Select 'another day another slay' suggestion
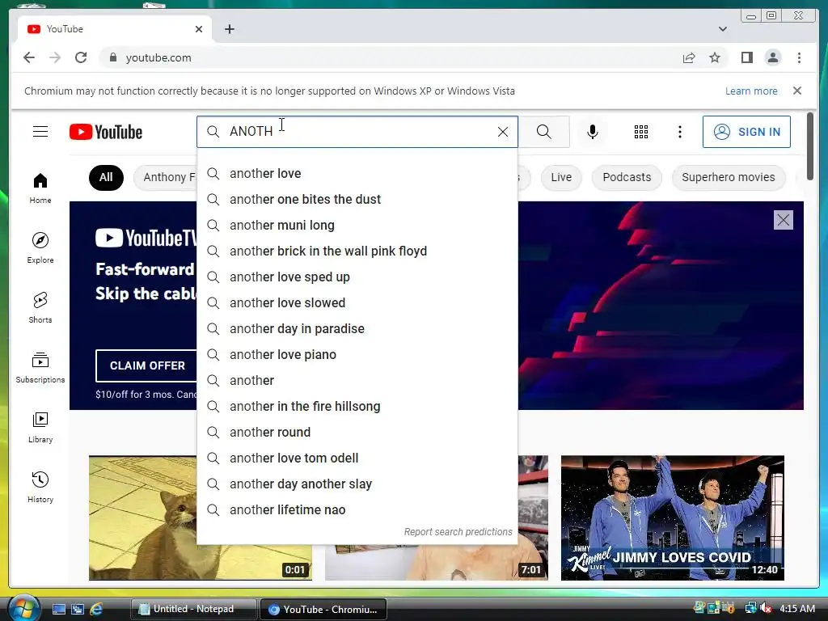The height and width of the screenshot is (621, 828). click(x=357, y=484)
